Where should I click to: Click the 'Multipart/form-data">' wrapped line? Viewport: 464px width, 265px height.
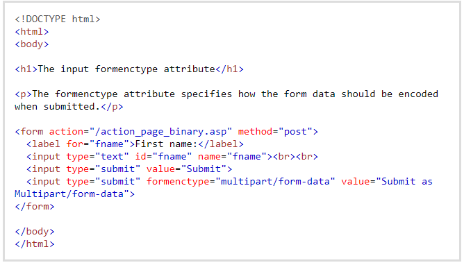pyautogui.click(x=74, y=194)
